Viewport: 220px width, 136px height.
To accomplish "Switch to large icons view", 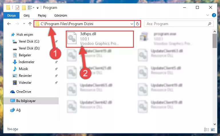I will tap(213, 129).
